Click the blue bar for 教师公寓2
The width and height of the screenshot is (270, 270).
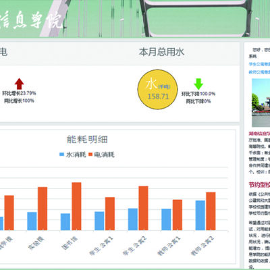click(x=200, y=215)
